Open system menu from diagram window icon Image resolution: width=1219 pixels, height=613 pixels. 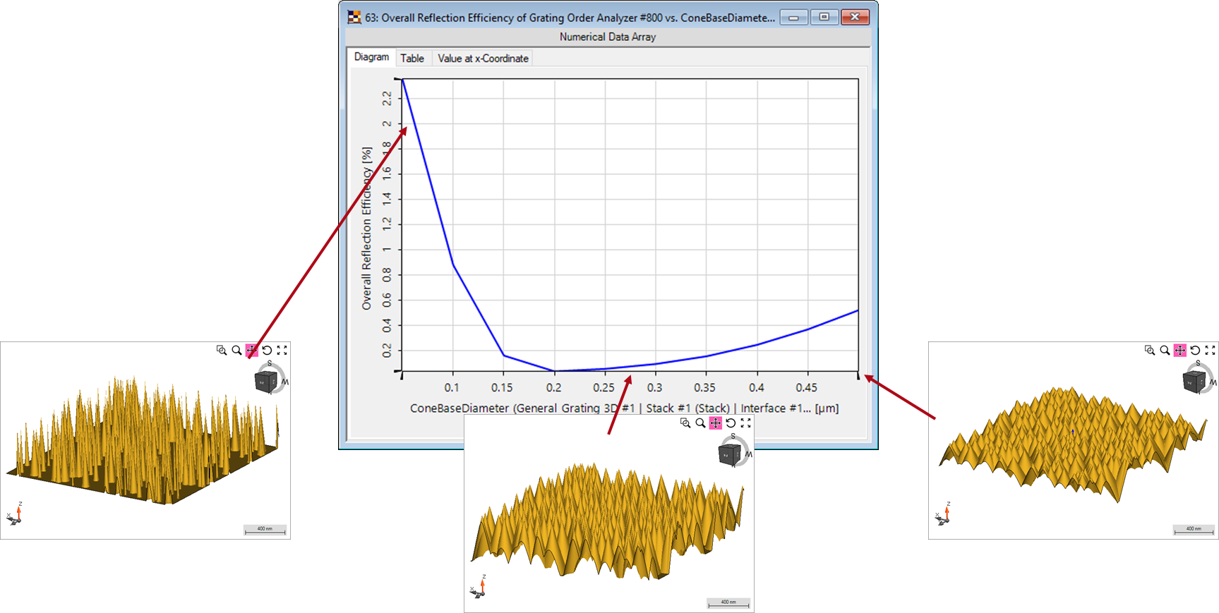[x=354, y=18]
